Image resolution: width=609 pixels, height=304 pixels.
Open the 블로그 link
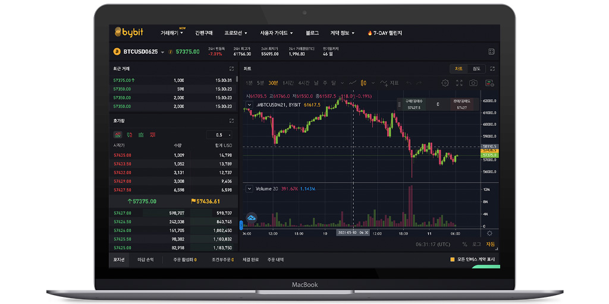point(312,33)
